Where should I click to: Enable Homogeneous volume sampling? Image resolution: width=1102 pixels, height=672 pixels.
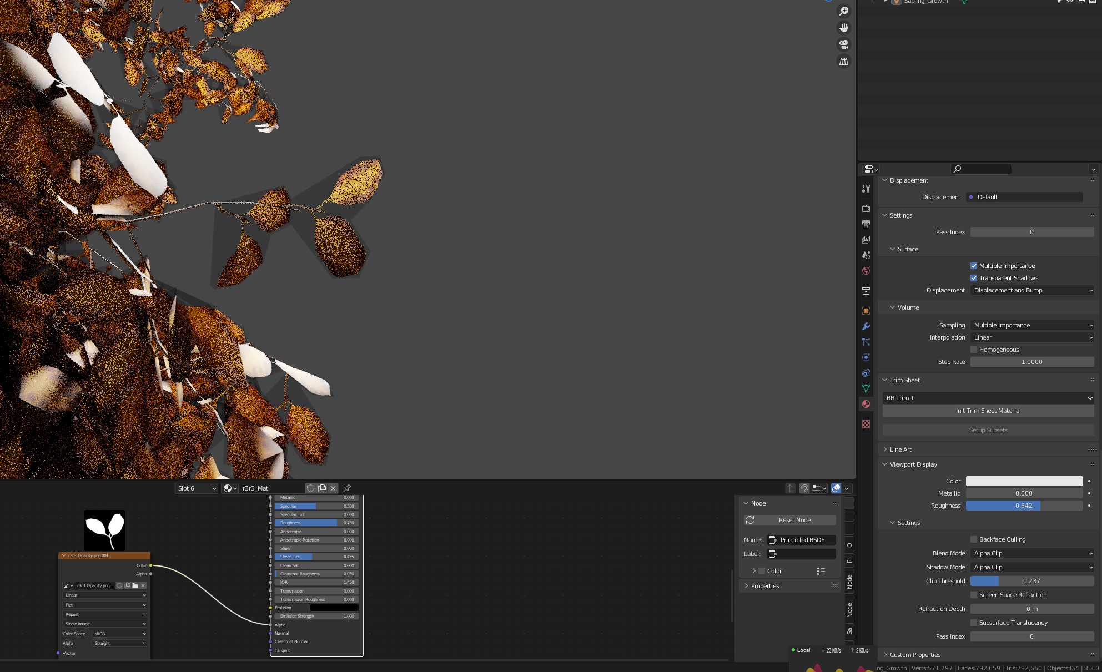pos(974,350)
